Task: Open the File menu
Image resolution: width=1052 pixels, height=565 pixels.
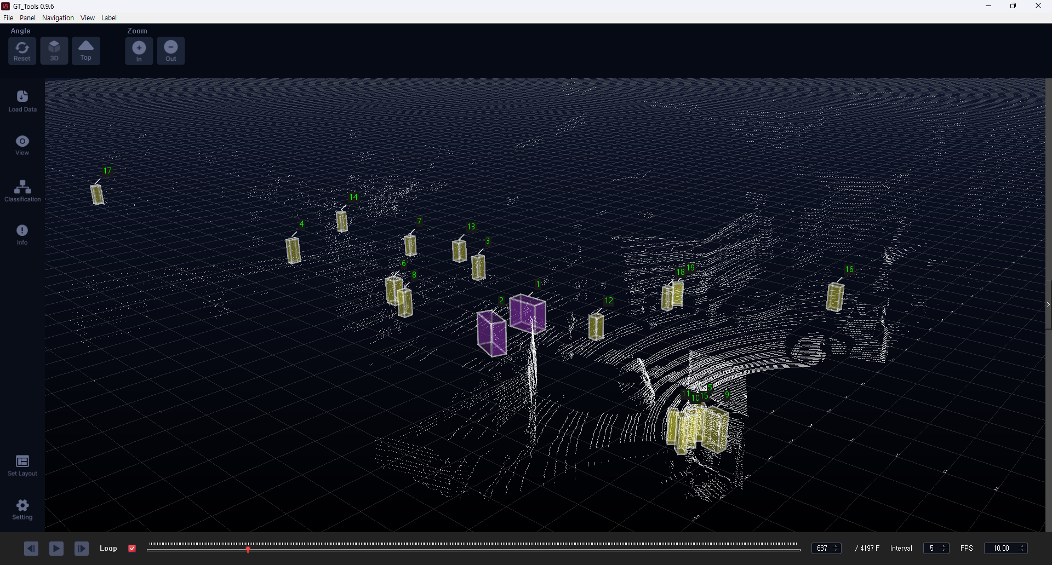Action: [8, 18]
